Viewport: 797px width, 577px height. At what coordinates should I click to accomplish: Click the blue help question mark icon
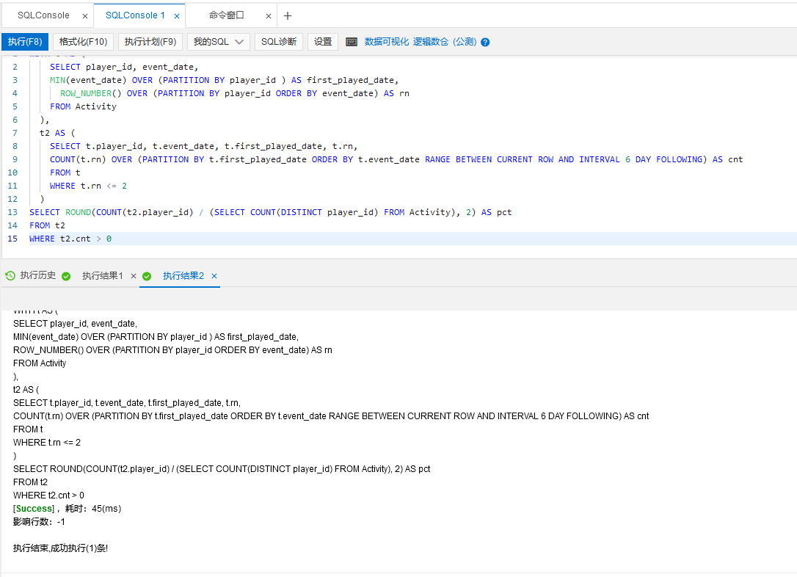pos(485,42)
